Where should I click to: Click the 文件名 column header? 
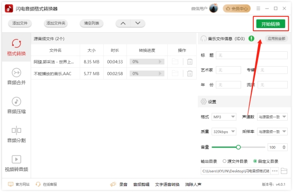pos(56,50)
